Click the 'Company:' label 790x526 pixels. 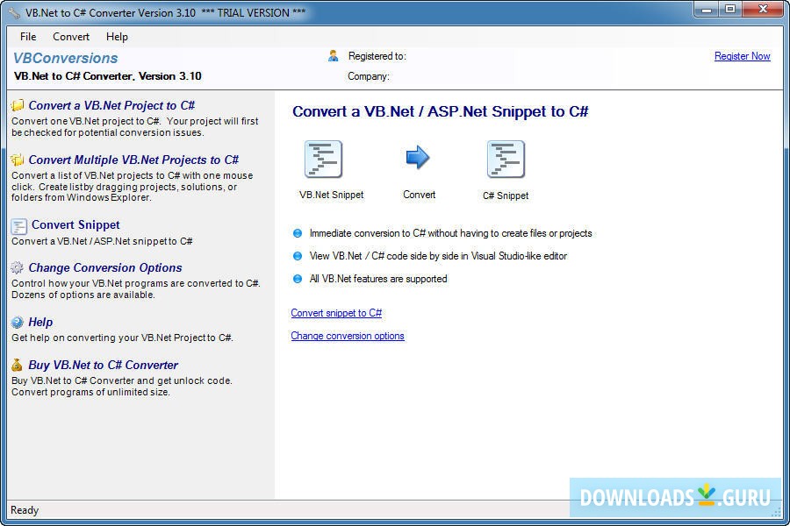click(x=369, y=76)
